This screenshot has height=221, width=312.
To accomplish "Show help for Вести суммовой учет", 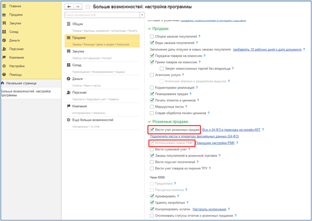I will [x=189, y=149].
